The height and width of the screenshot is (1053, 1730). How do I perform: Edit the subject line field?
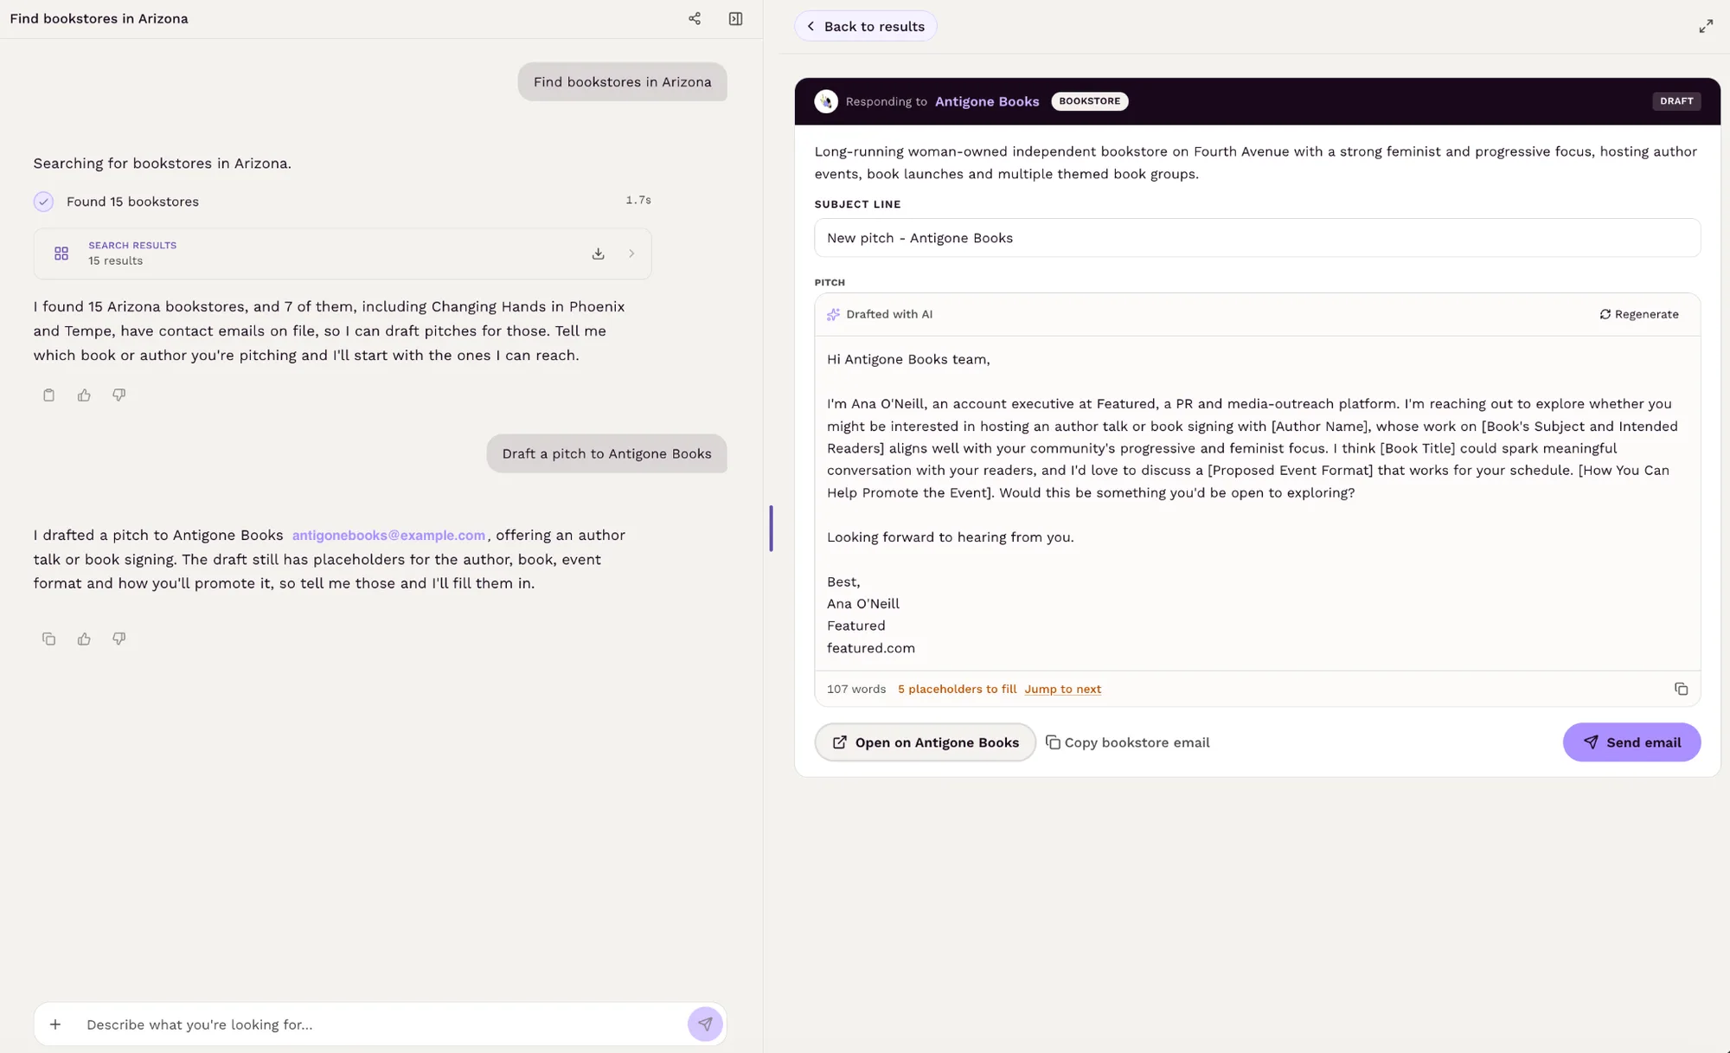(x=1257, y=238)
